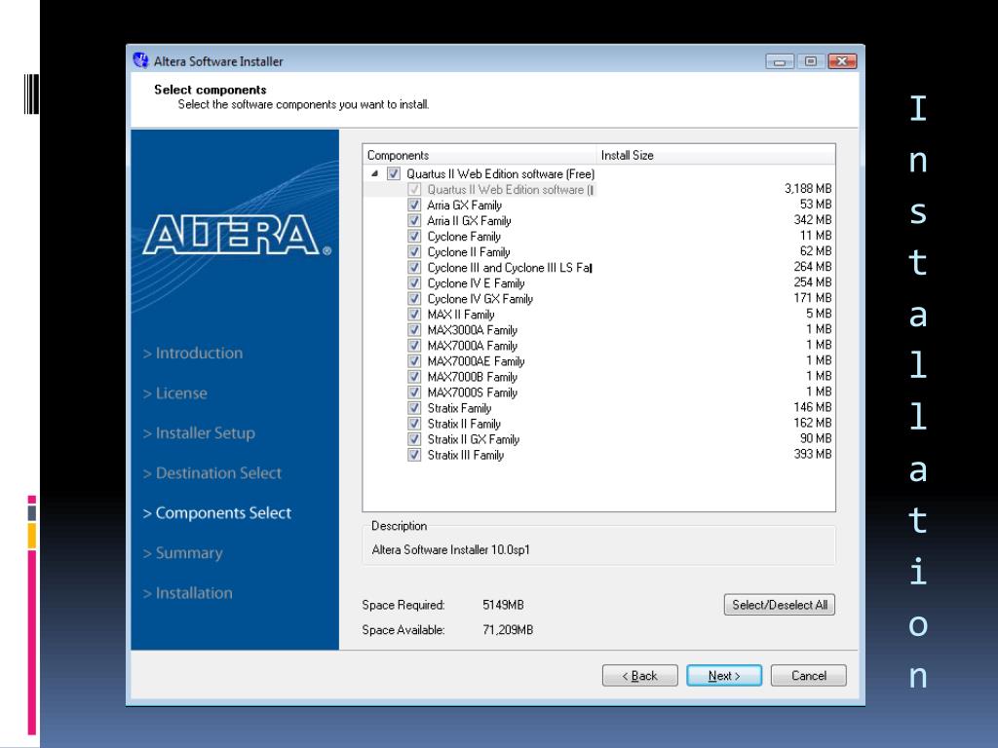Select Quartus II Web Edition software (Free) label
Viewport: 998px width, 748px height.
click(x=500, y=173)
